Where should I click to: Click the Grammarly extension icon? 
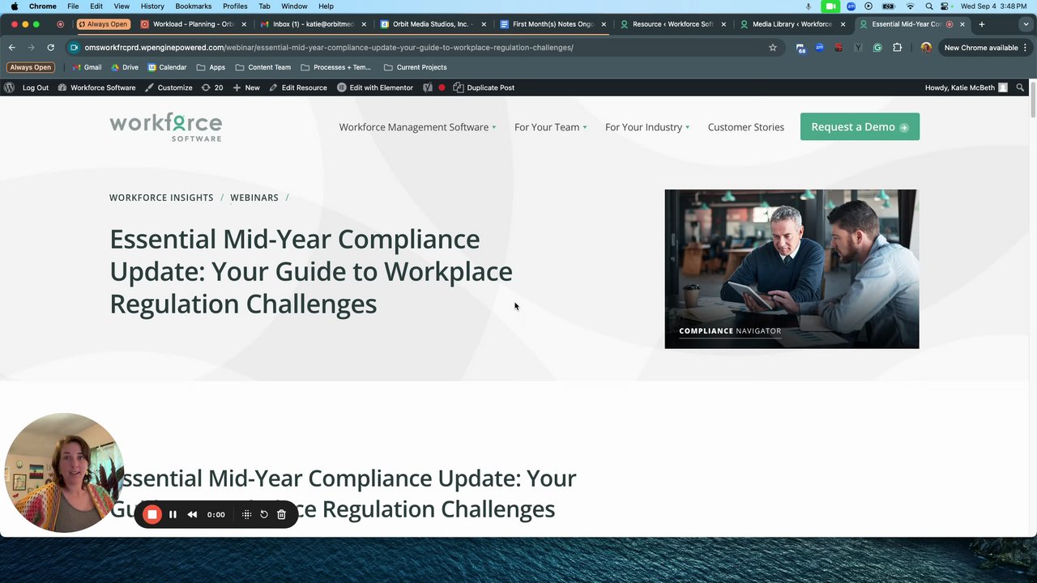pos(877,48)
